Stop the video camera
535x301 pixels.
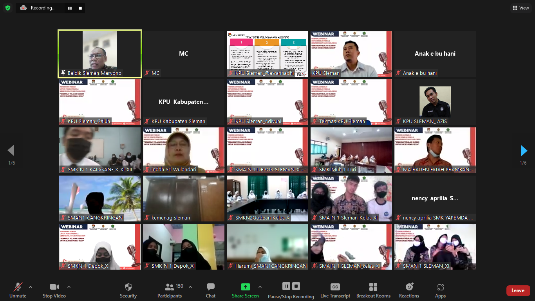[x=54, y=287]
